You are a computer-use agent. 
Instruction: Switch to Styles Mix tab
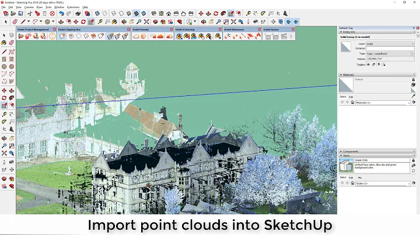click(x=360, y=177)
